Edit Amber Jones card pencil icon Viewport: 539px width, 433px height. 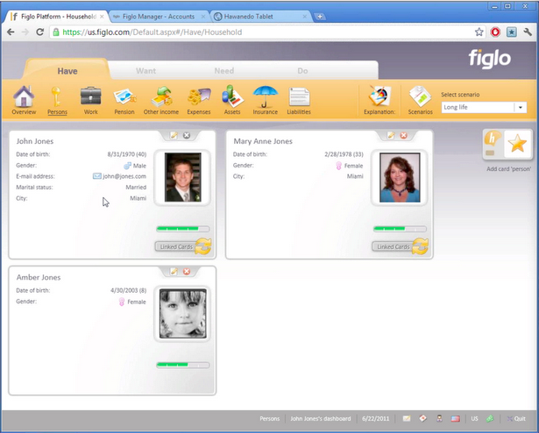pos(174,272)
